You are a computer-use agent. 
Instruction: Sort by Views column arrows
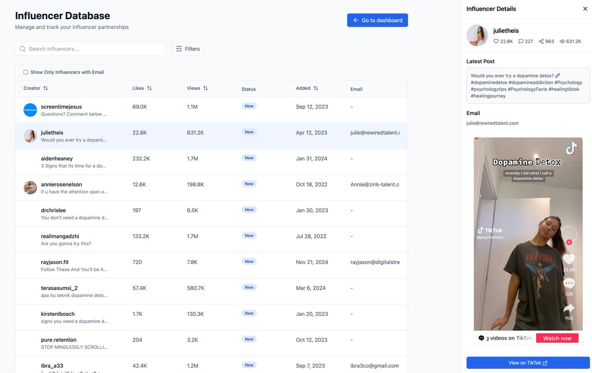tap(206, 88)
